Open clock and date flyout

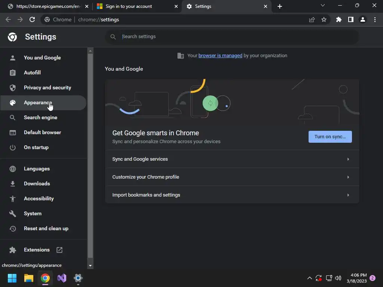(356, 278)
